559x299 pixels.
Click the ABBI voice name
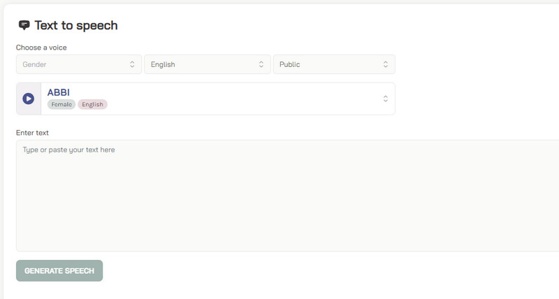[x=59, y=92]
